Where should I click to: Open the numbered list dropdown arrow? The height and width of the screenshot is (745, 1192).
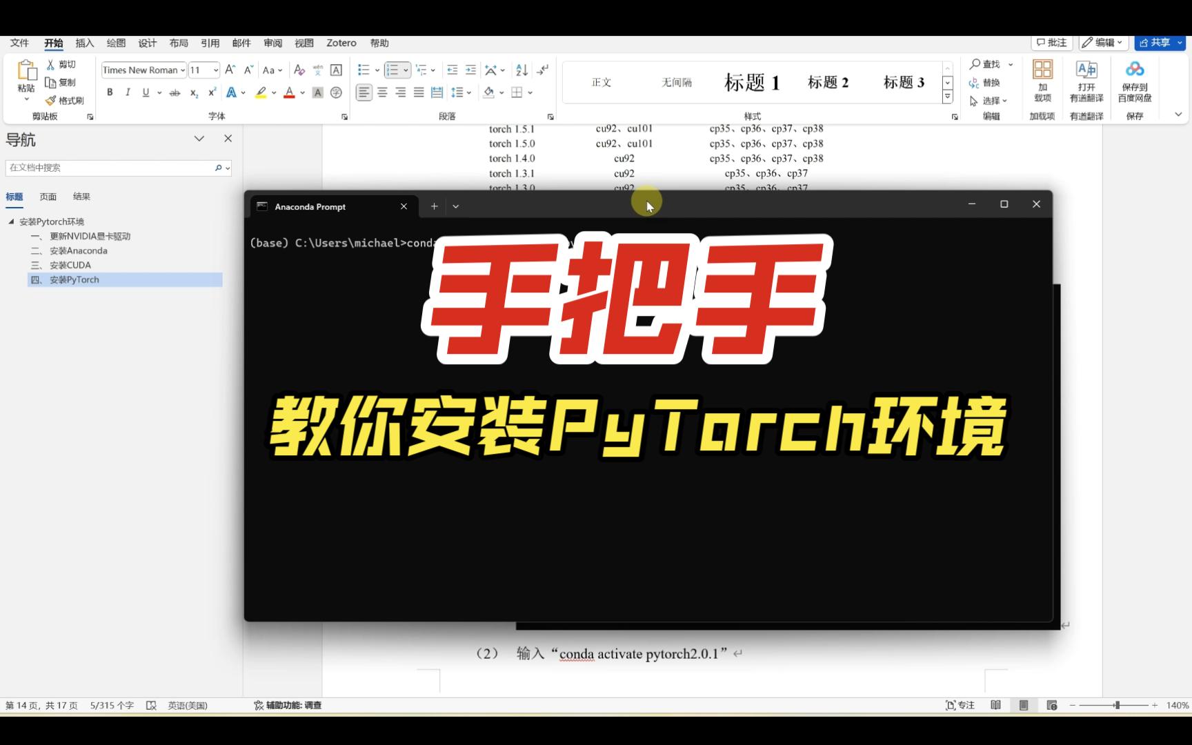[406, 70]
